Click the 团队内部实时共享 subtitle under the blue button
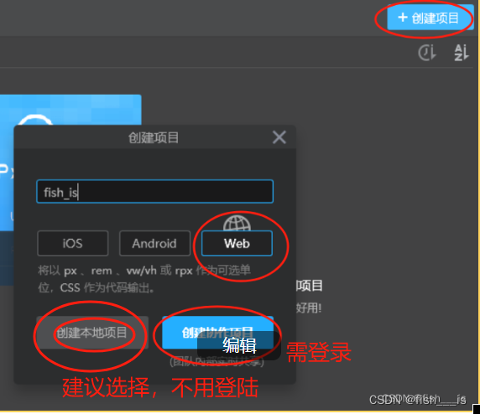The width and height of the screenshot is (480, 414). [x=217, y=362]
